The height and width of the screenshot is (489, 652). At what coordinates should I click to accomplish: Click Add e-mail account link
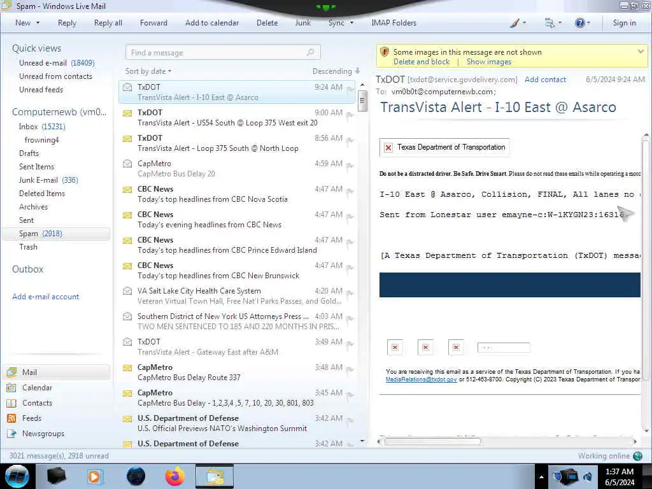[x=46, y=297]
